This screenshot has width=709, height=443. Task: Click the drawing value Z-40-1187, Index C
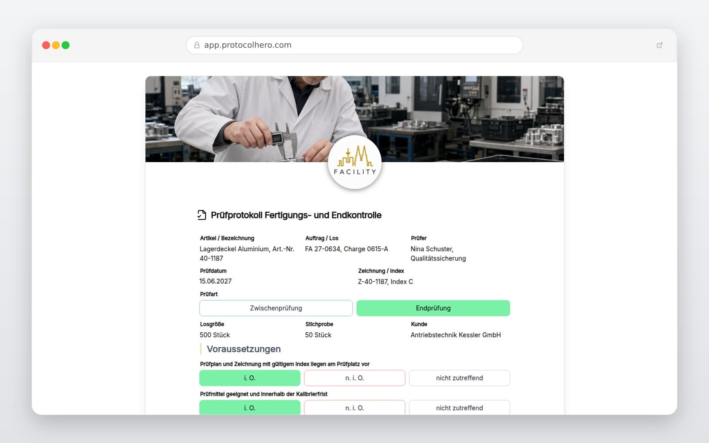tap(386, 282)
